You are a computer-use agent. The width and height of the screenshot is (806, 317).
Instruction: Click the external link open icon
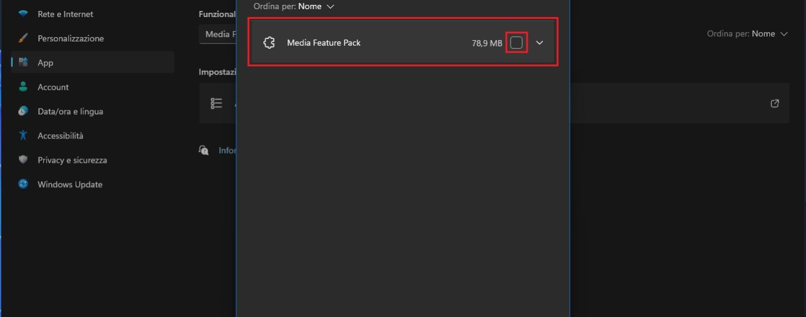pos(775,104)
